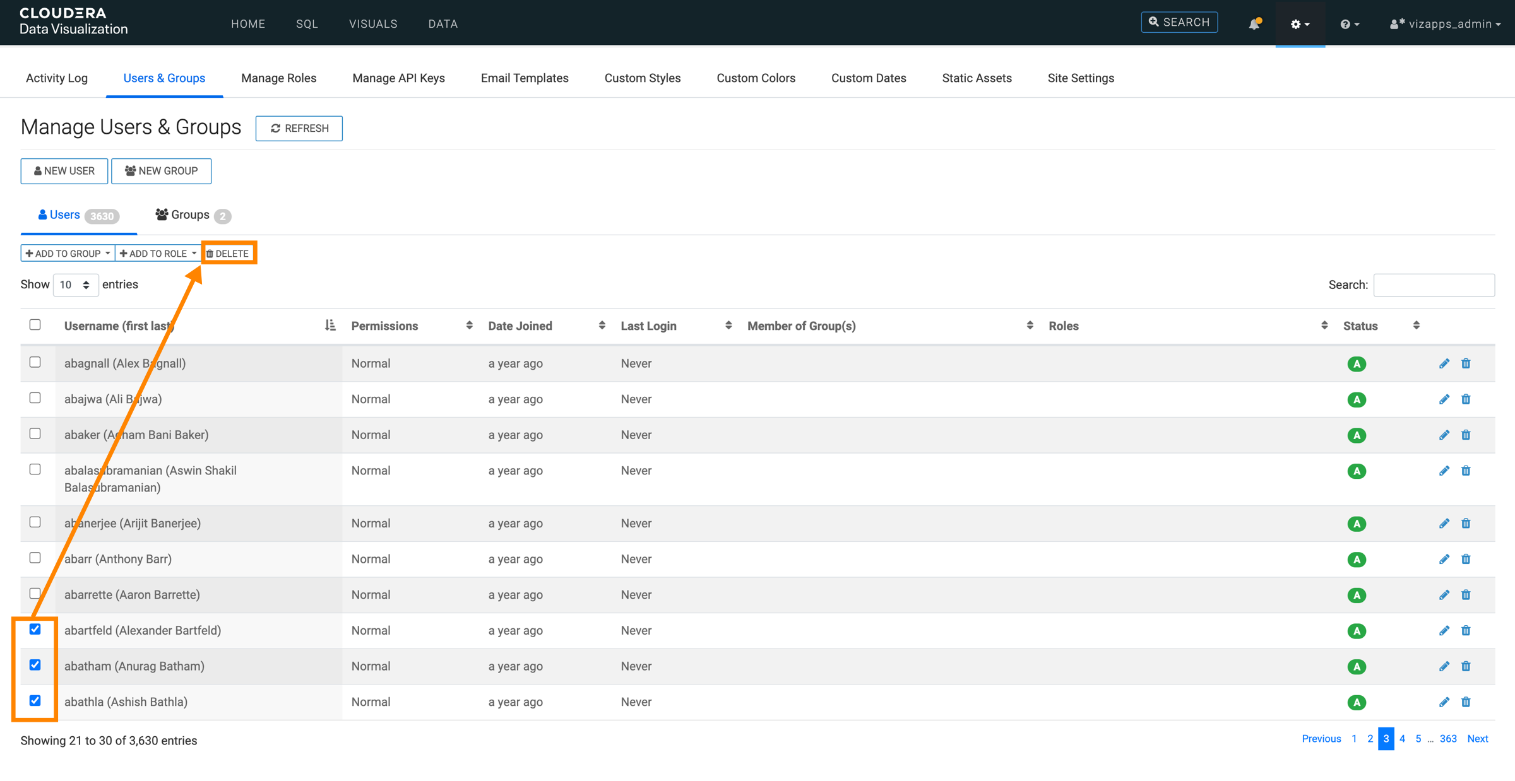
Task: Open the Manage Roles tab
Action: point(278,78)
